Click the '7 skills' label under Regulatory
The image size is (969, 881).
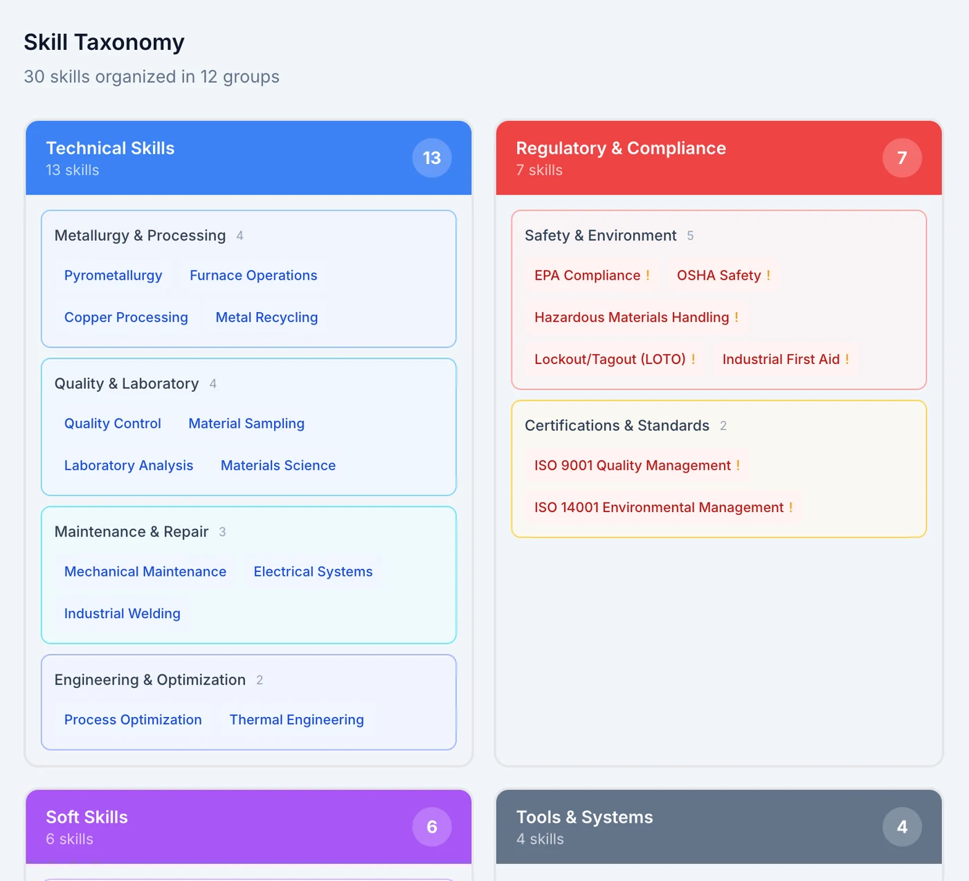tap(539, 170)
